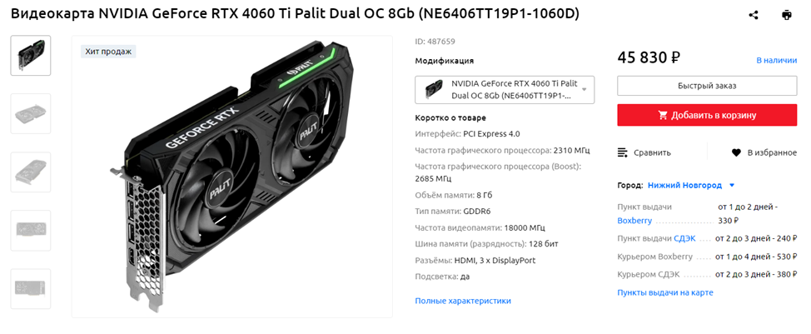This screenshot has height=334, width=811.
Task: Click the share icon
Action: (x=753, y=15)
